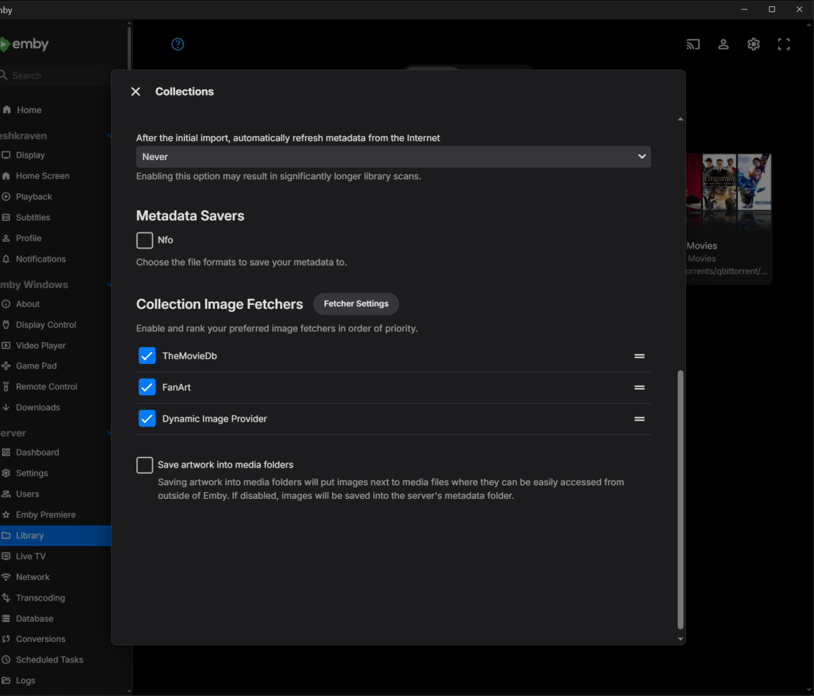The height and width of the screenshot is (696, 814).
Task: Click TheMovieDb reorder handle
Action: point(640,356)
